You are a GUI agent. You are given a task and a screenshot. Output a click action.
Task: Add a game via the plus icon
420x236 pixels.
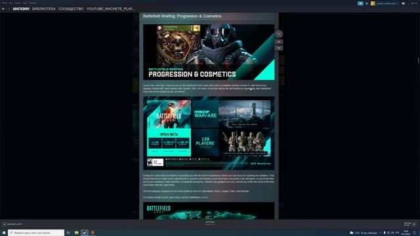[5, 224]
